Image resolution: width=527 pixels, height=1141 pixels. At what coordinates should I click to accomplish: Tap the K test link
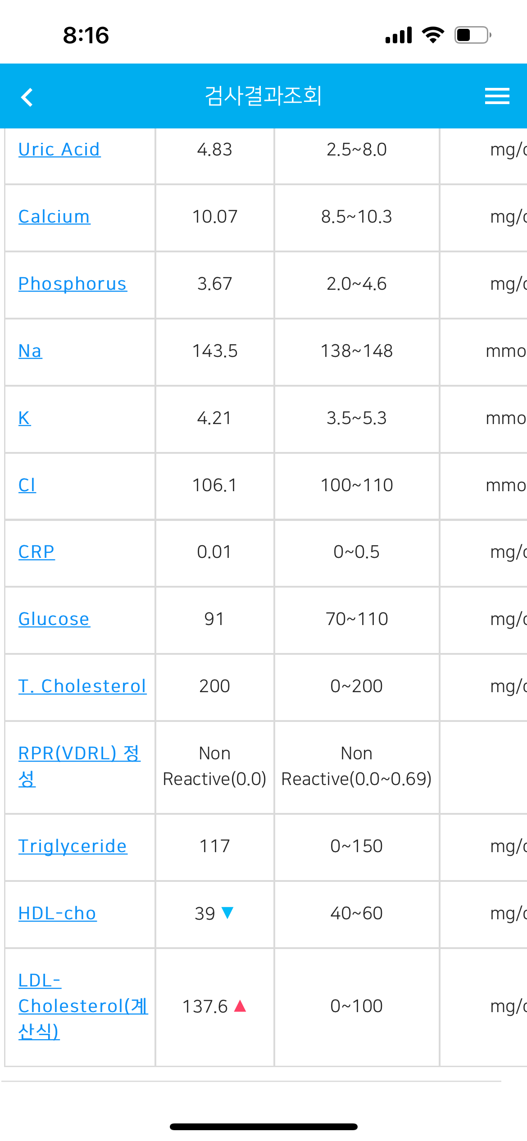(24, 418)
